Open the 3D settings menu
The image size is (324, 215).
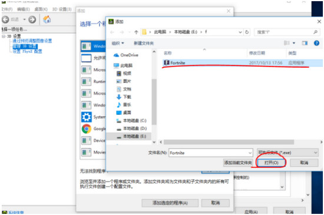[62, 9]
